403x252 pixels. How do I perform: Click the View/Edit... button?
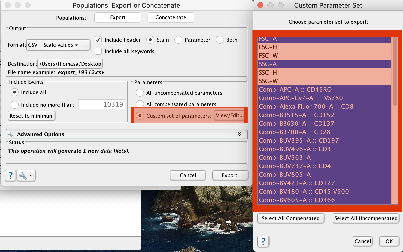[x=229, y=115]
